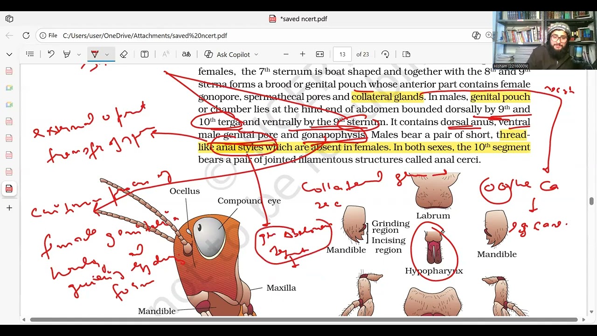Toggle fit to width view
The width and height of the screenshot is (597, 336).
[x=319, y=54]
